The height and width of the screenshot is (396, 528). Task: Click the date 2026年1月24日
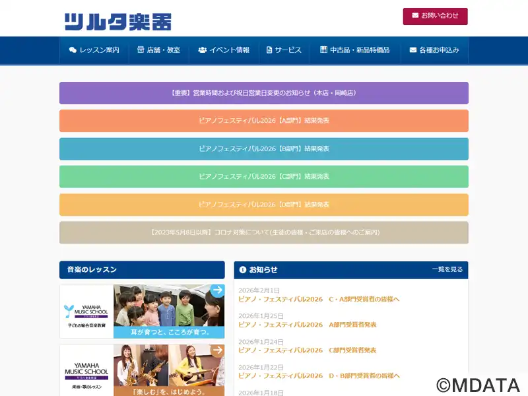(x=261, y=341)
